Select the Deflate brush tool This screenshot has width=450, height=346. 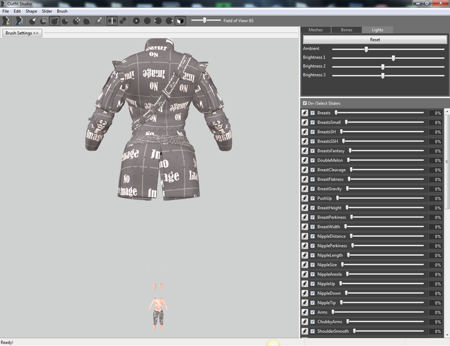coord(65,20)
